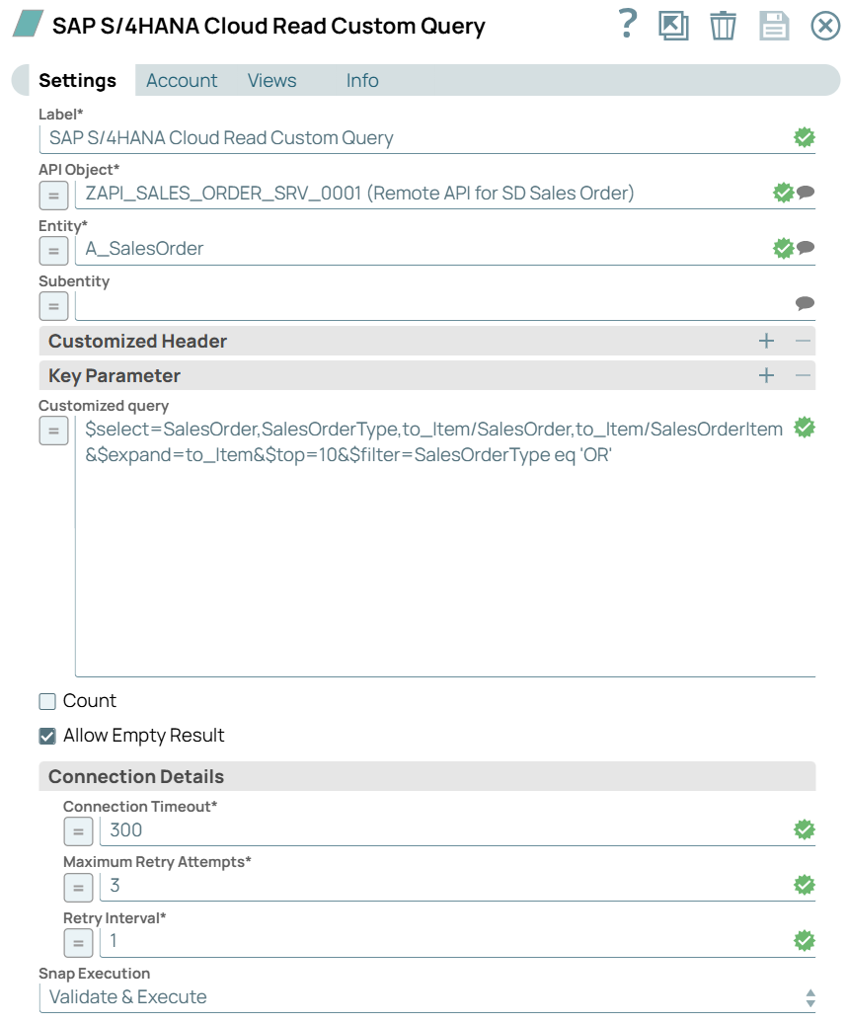Toggle expression button for Subentity
The image size is (846, 1024).
pyautogui.click(x=53, y=306)
